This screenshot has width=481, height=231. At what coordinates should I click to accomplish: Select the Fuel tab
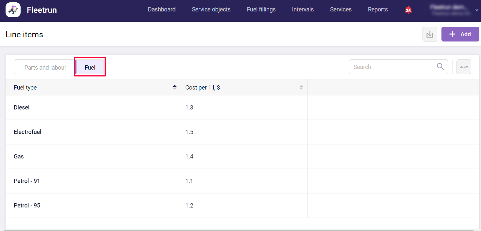click(90, 67)
